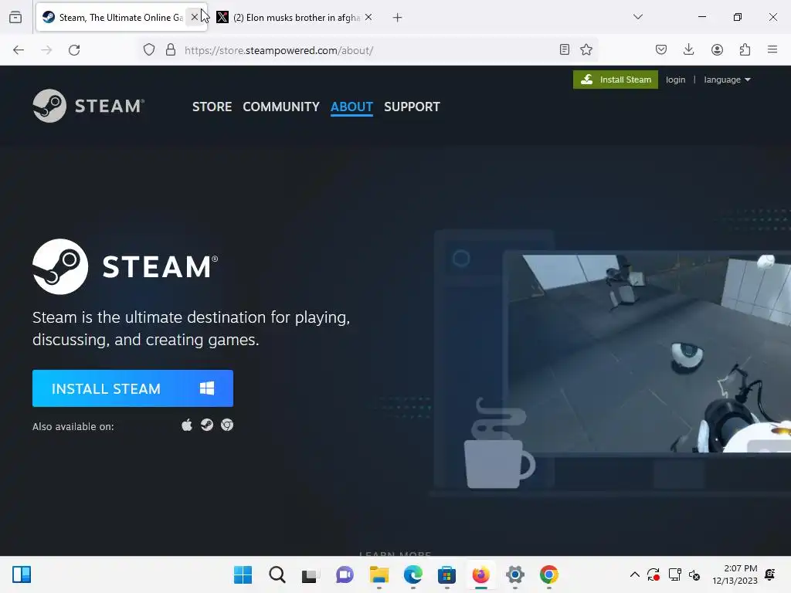The image size is (791, 593).
Task: Choose the Apple macOS download icon
Action: pos(187,425)
